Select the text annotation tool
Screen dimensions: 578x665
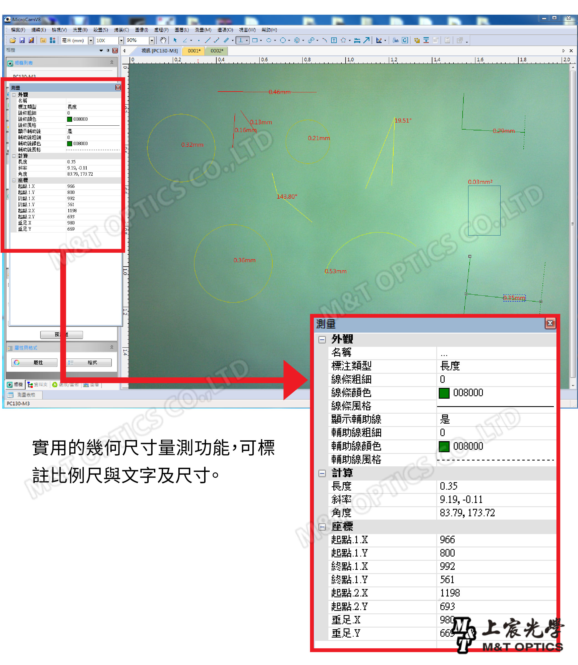pyautogui.click(x=334, y=40)
